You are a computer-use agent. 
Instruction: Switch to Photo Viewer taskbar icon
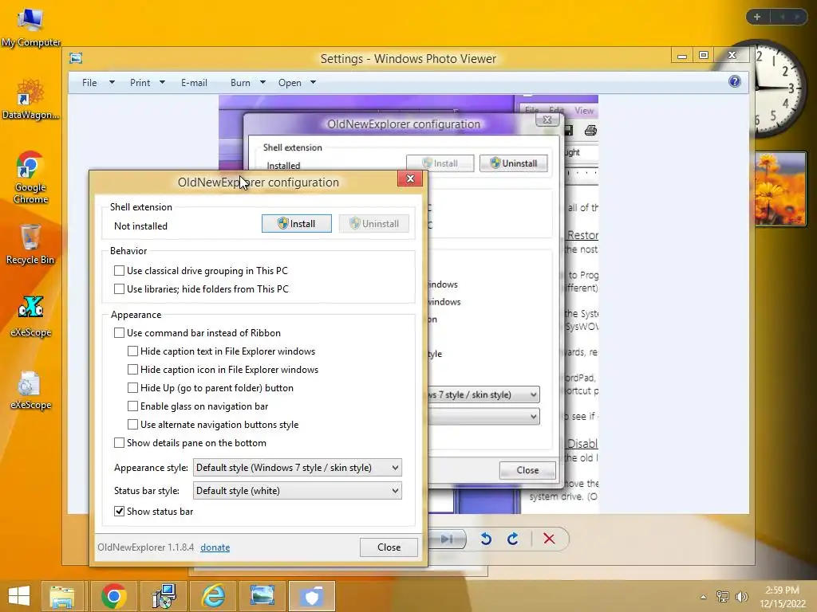tap(262, 596)
